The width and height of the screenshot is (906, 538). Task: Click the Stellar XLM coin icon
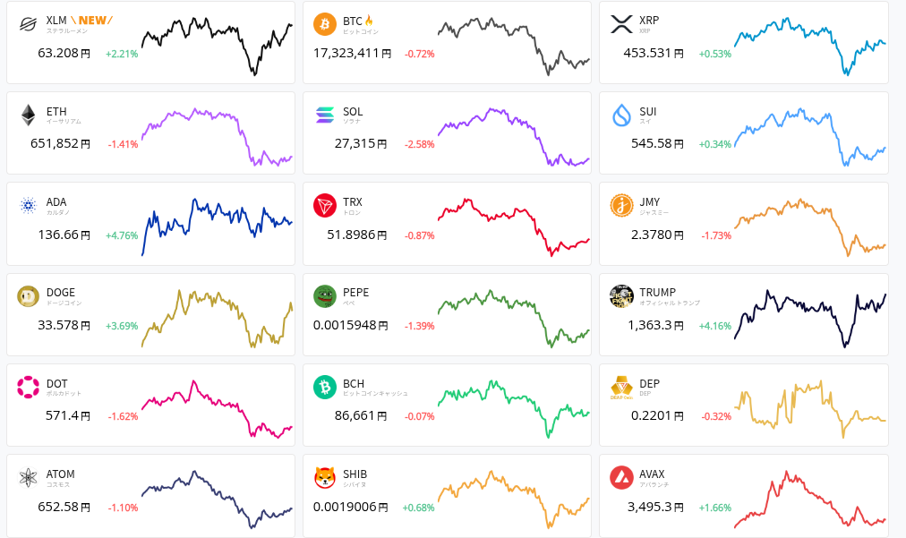(30, 24)
